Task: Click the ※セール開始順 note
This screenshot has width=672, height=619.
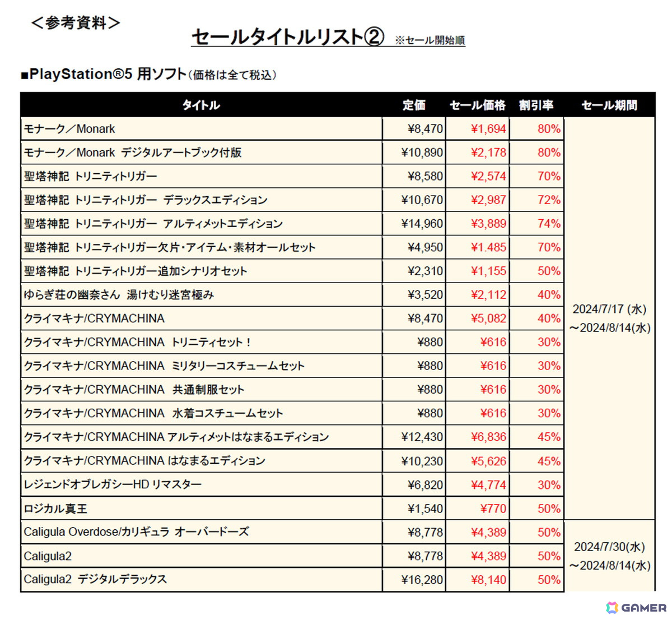Action: [430, 40]
